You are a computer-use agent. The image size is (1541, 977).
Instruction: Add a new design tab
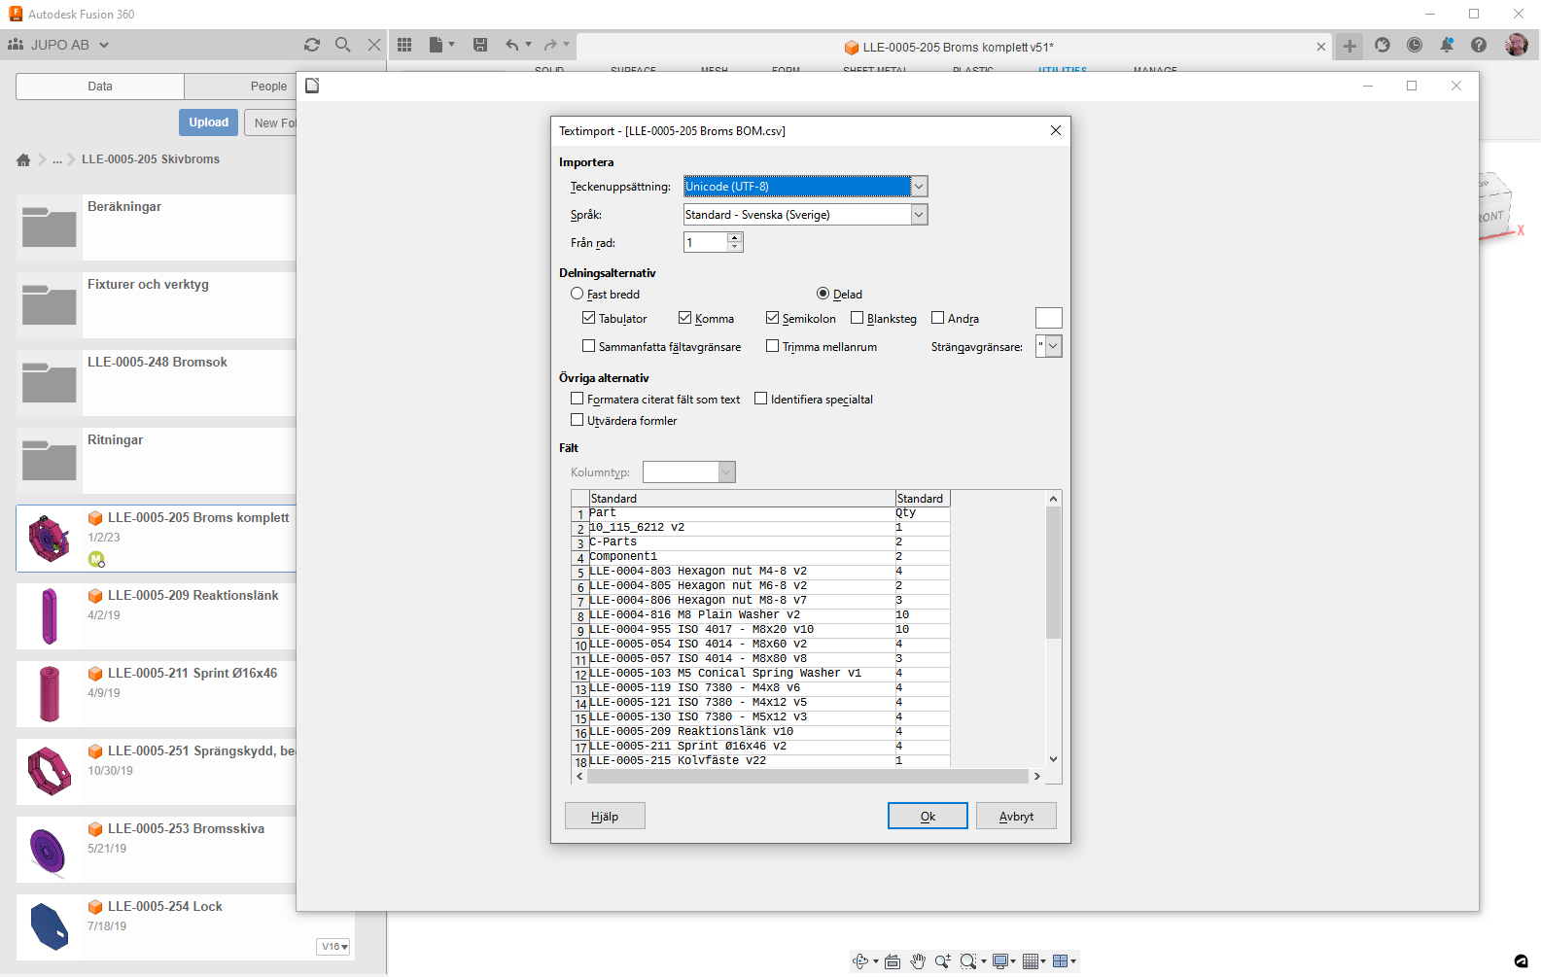(1349, 46)
